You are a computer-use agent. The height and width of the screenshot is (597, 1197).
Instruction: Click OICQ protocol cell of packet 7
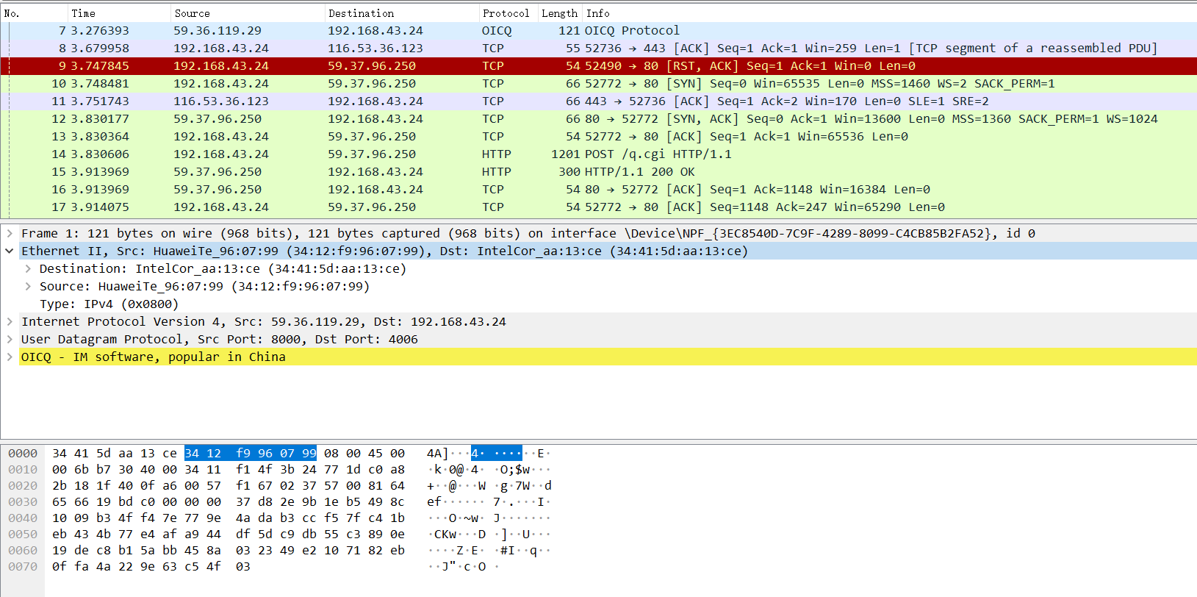pyautogui.click(x=497, y=31)
